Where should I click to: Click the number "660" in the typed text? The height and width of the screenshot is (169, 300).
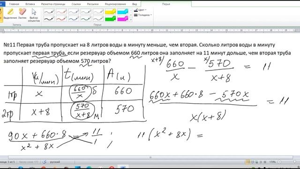point(135,53)
